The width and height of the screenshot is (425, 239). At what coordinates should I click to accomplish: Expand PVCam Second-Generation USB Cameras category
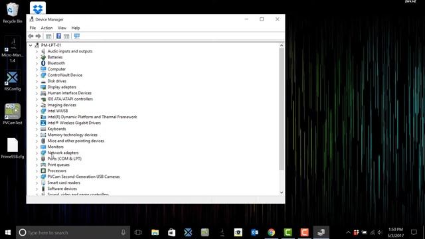(37, 177)
